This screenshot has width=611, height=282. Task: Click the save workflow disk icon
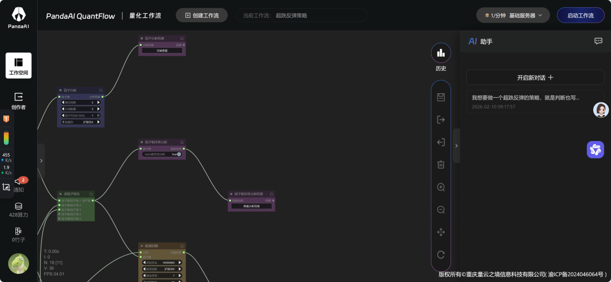(x=441, y=97)
